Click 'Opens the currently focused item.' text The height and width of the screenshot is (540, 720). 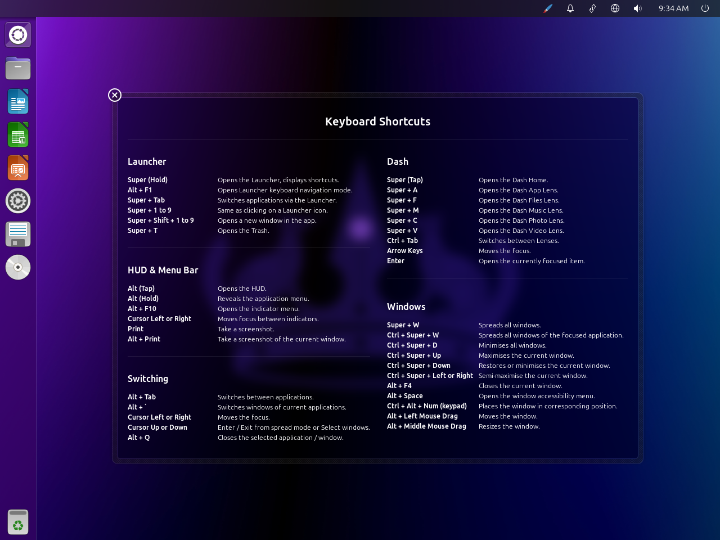click(x=532, y=261)
